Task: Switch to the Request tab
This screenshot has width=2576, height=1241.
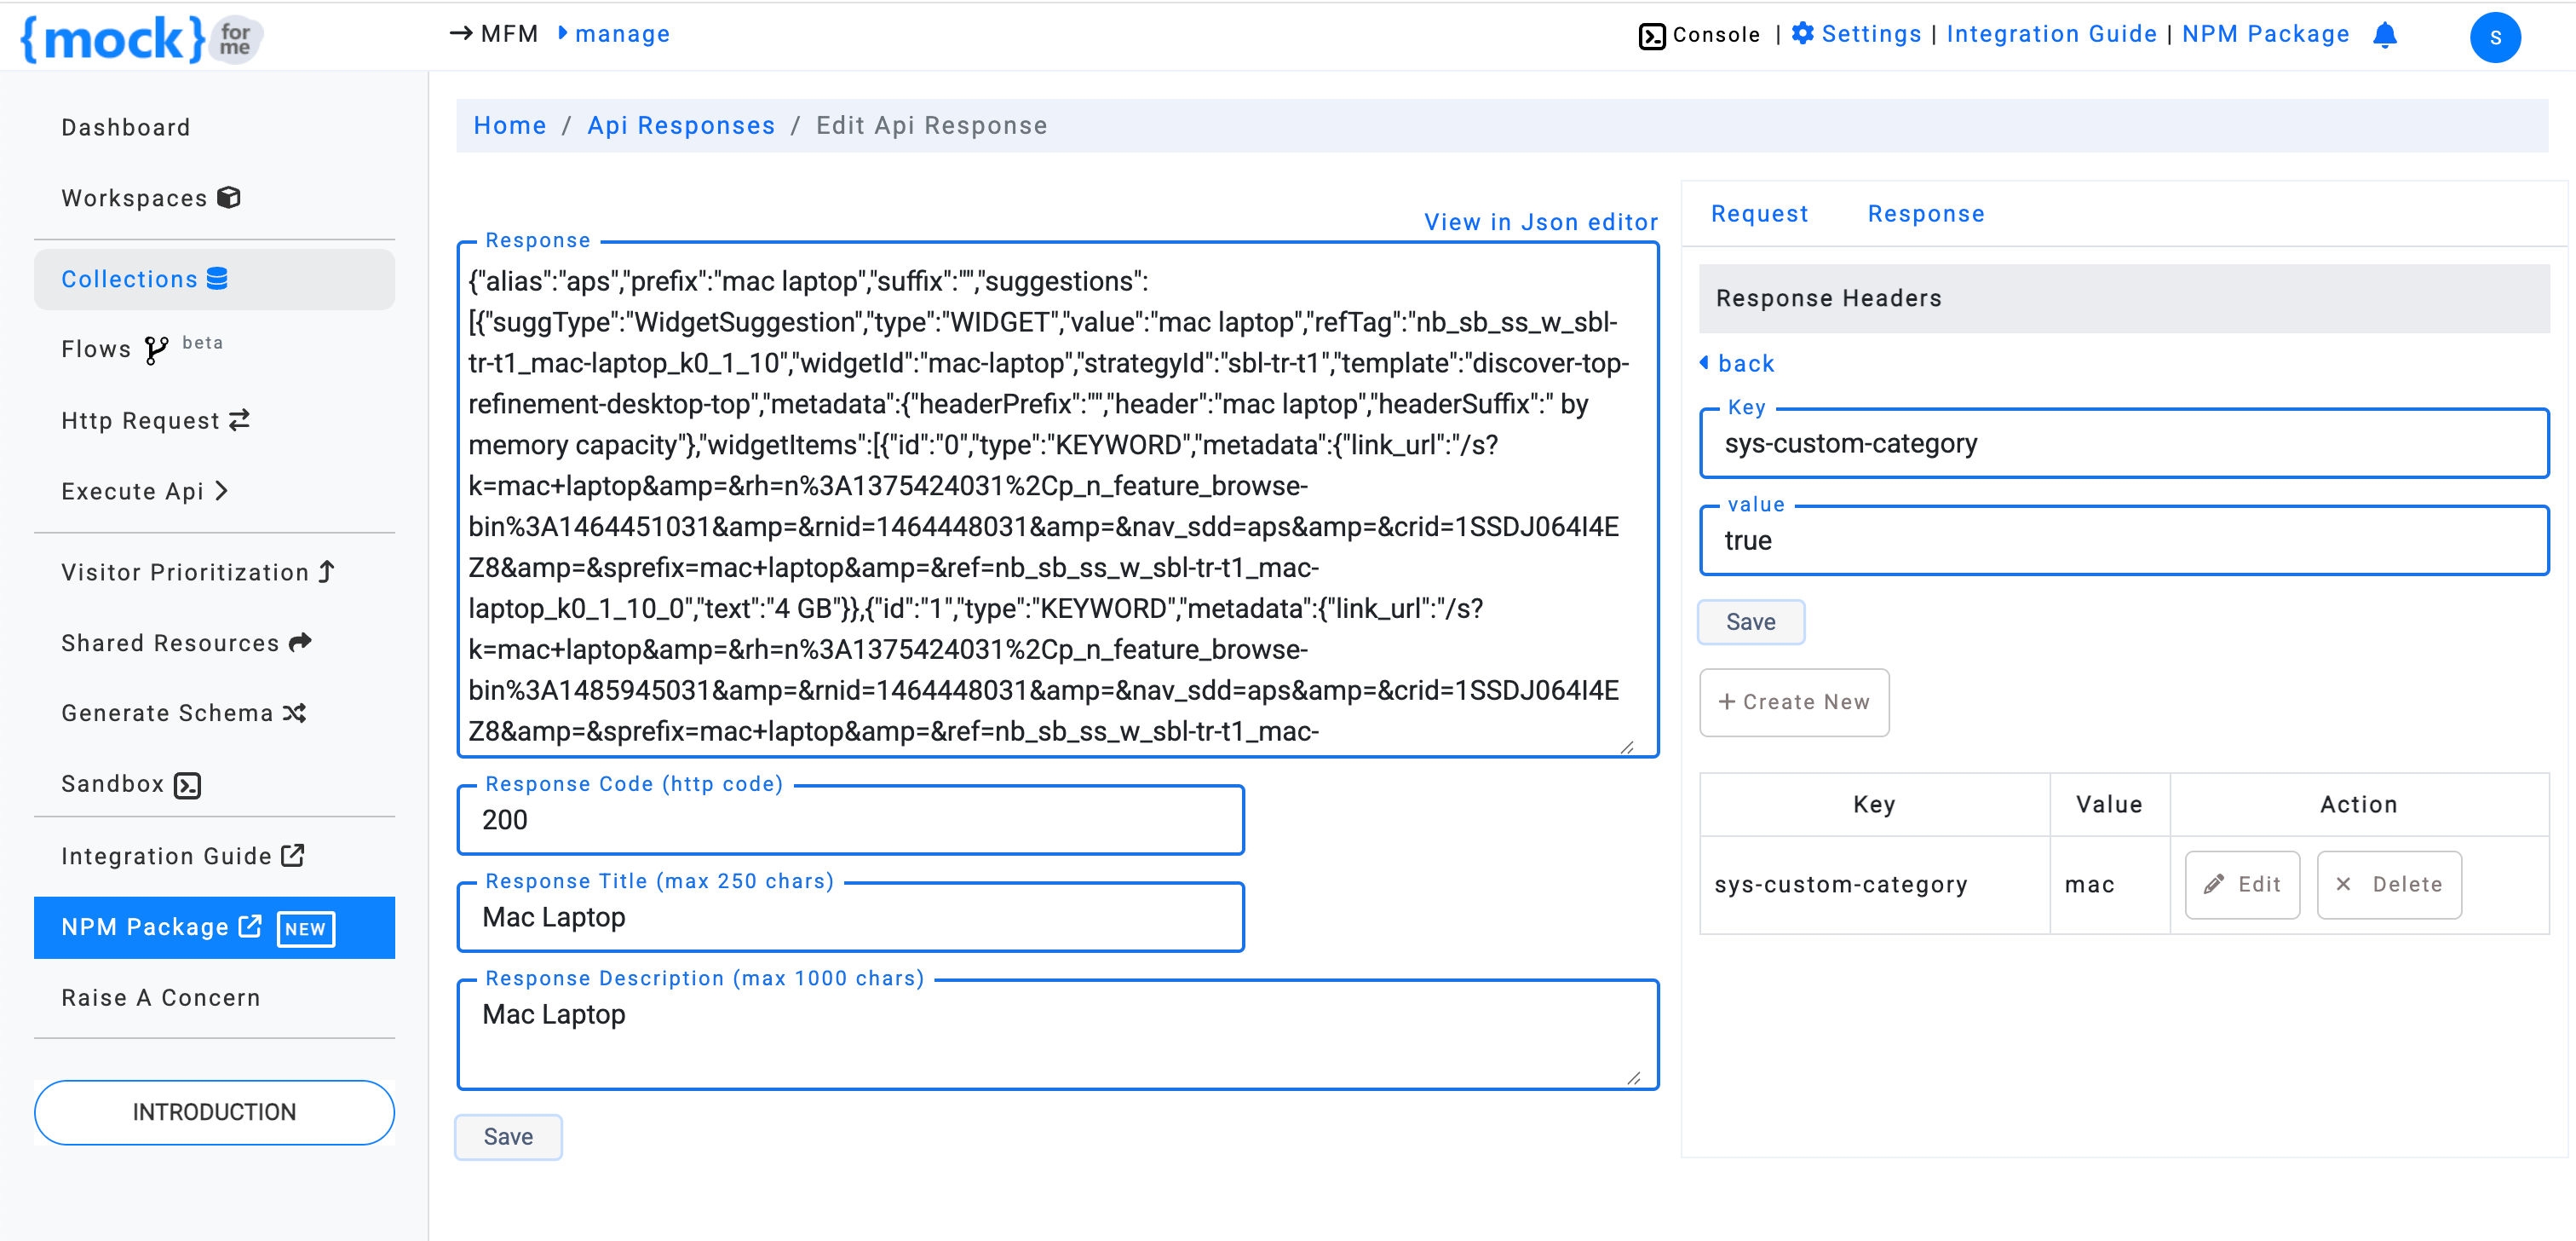Action: click(x=1759, y=213)
